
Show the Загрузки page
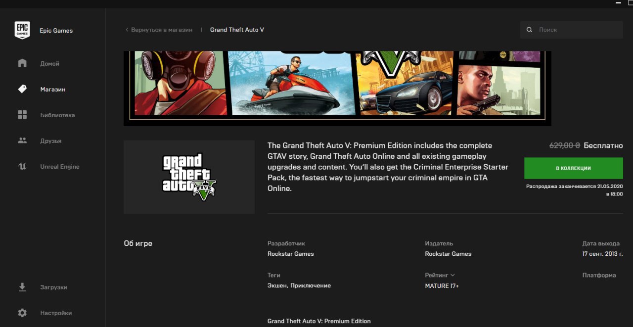pyautogui.click(x=52, y=287)
